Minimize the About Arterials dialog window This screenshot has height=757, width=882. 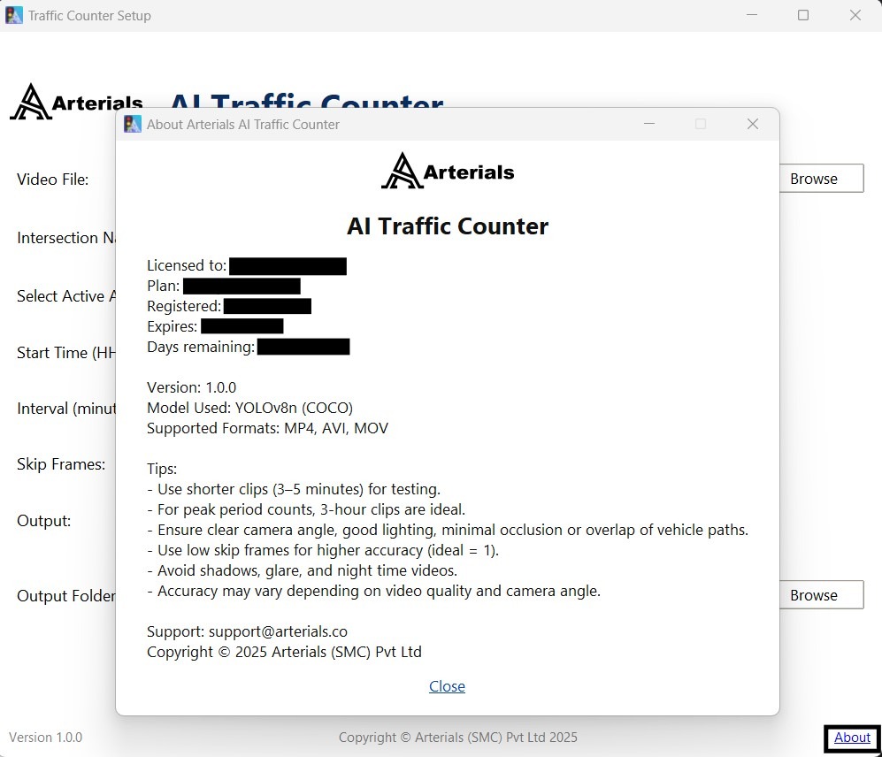648,124
